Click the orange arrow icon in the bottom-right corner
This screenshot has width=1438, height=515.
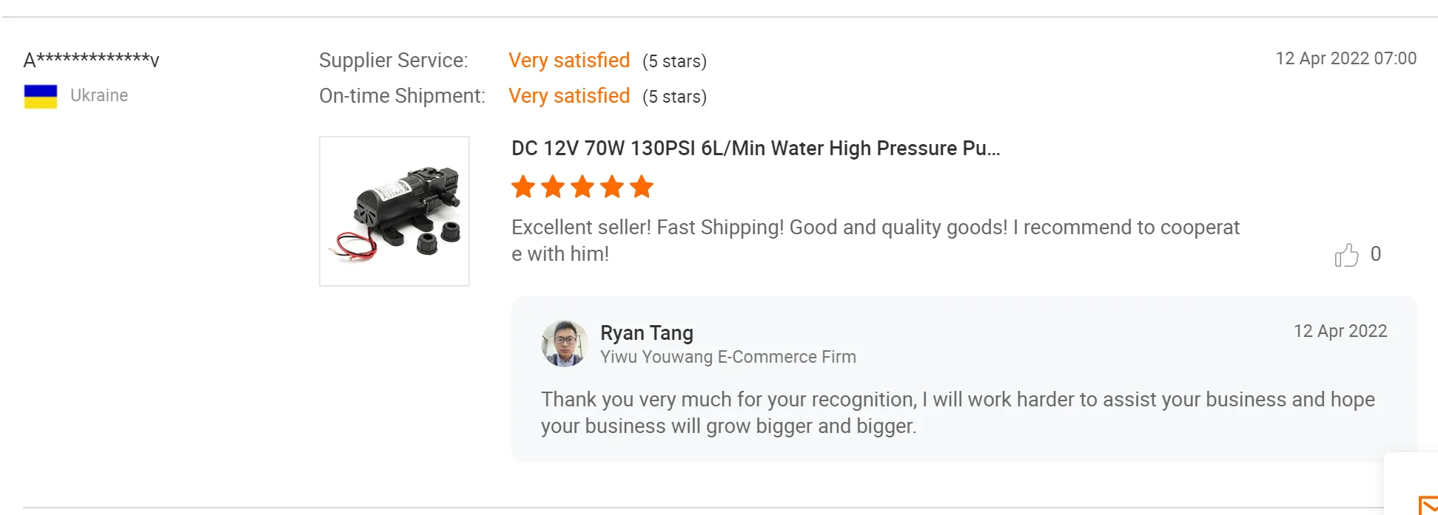(1428, 505)
